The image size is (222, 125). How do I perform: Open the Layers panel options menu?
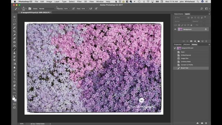point(209,14)
